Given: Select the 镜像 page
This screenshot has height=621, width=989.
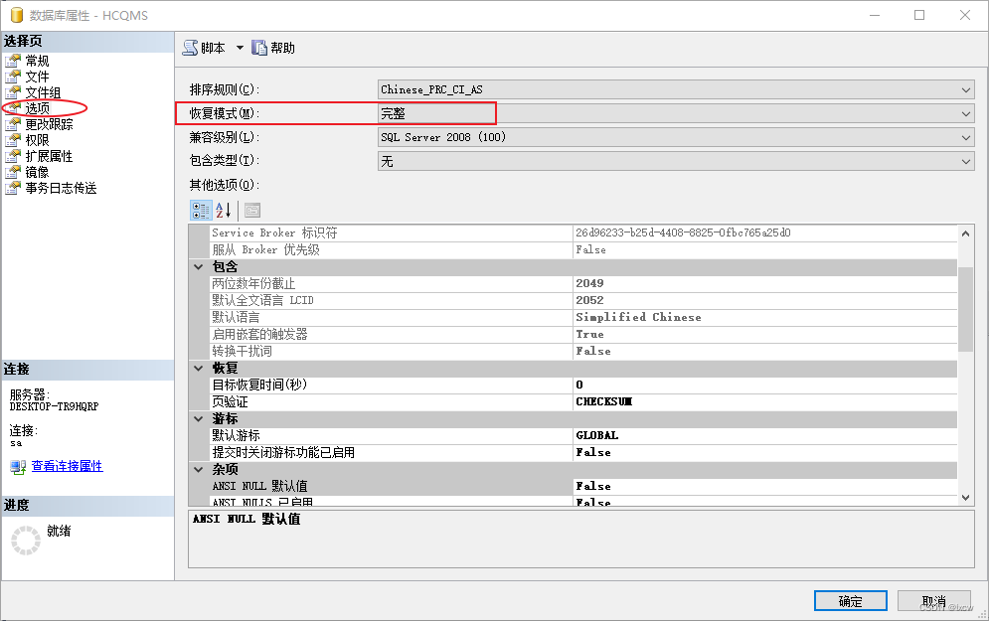Looking at the screenshot, I should click(x=37, y=172).
